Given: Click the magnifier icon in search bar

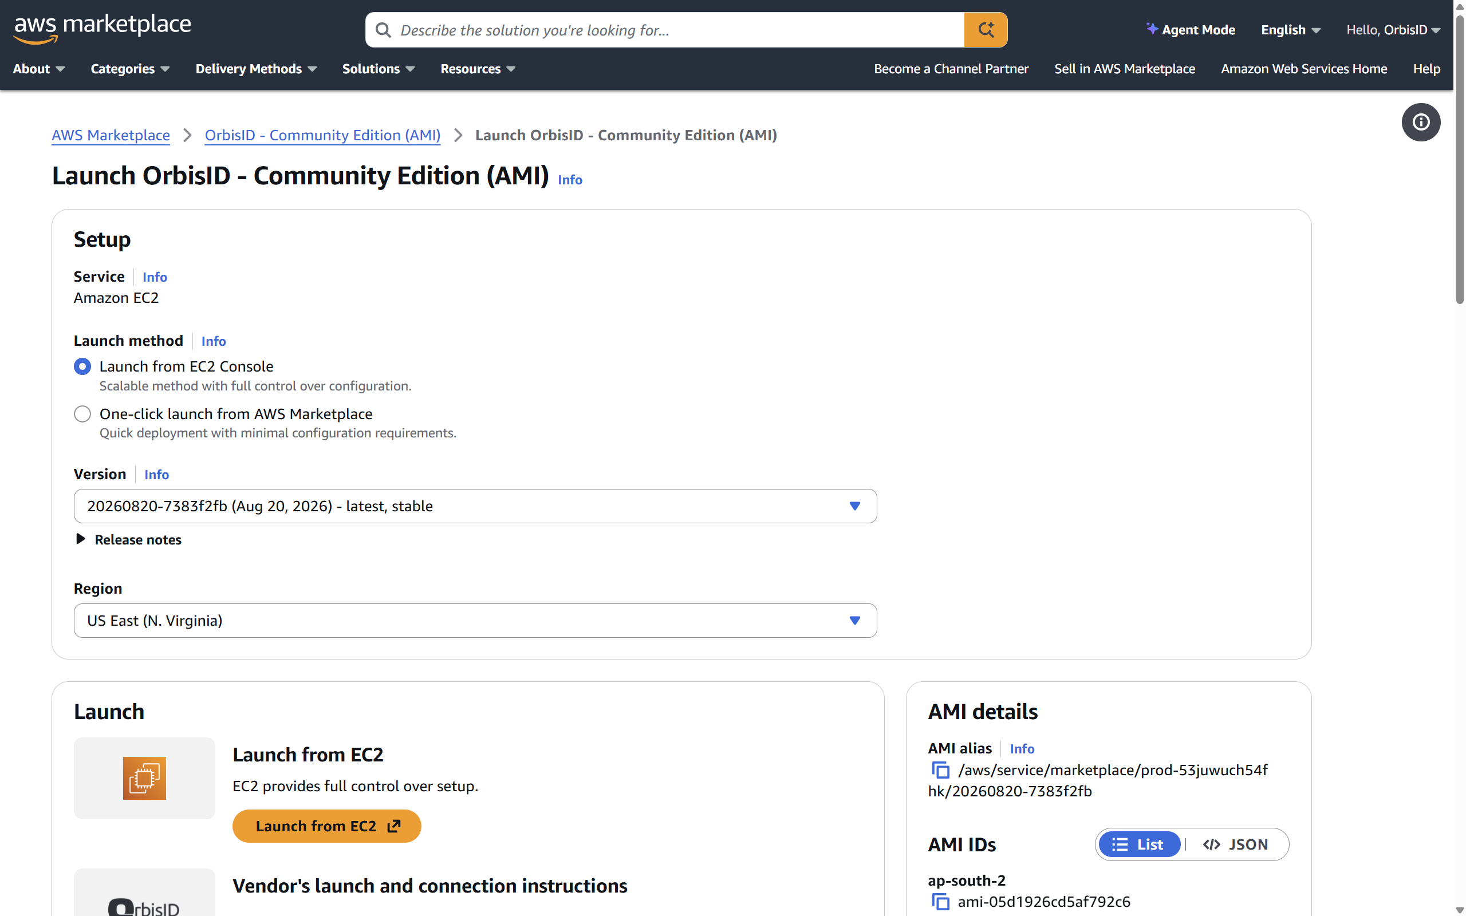Looking at the screenshot, I should 383,30.
